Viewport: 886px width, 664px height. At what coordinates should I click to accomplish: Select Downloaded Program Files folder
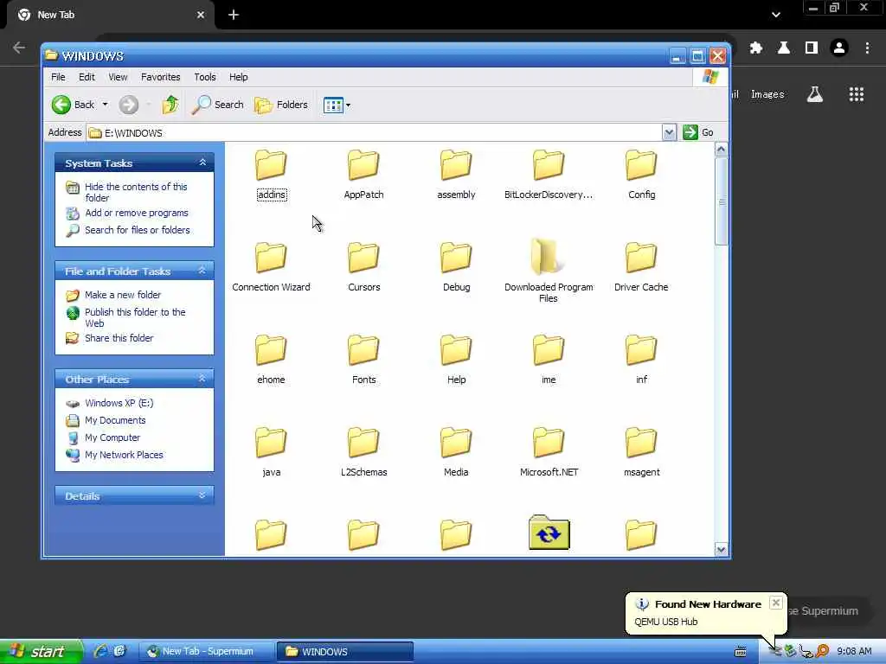(548, 271)
